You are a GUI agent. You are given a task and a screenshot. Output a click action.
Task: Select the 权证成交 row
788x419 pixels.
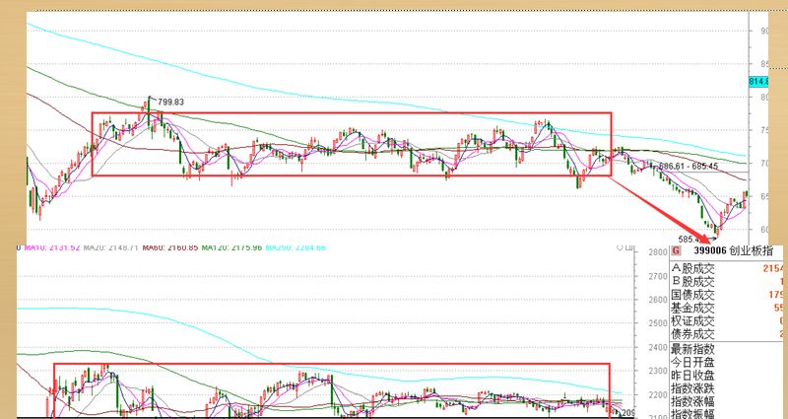click(x=727, y=321)
